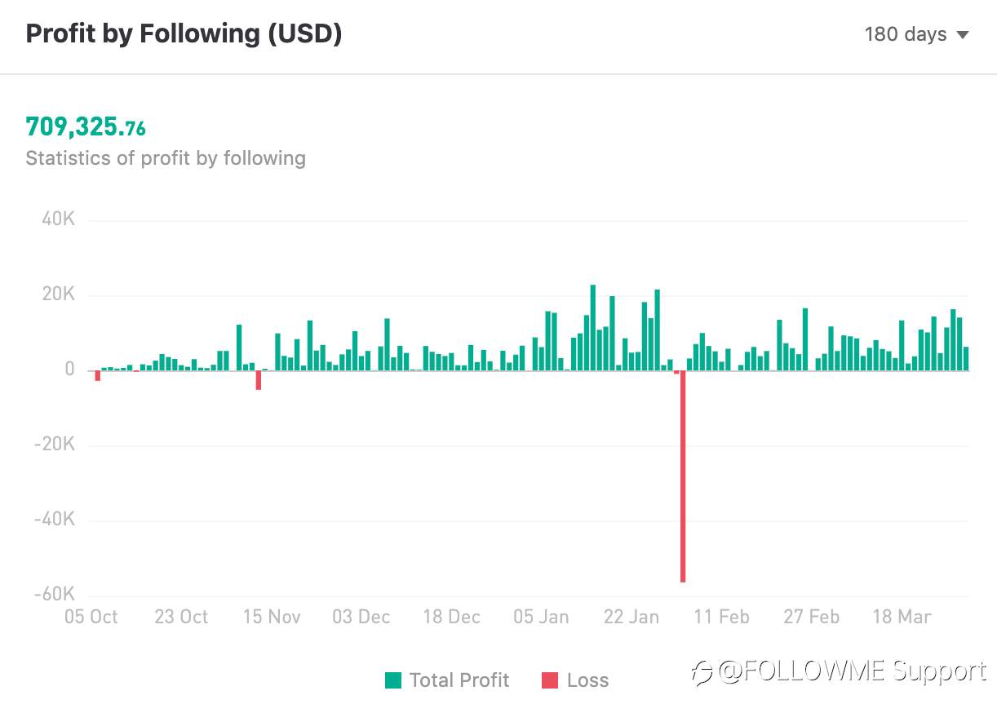The image size is (997, 713).
Task: Click the 40K y-axis label
Action: click(x=59, y=219)
